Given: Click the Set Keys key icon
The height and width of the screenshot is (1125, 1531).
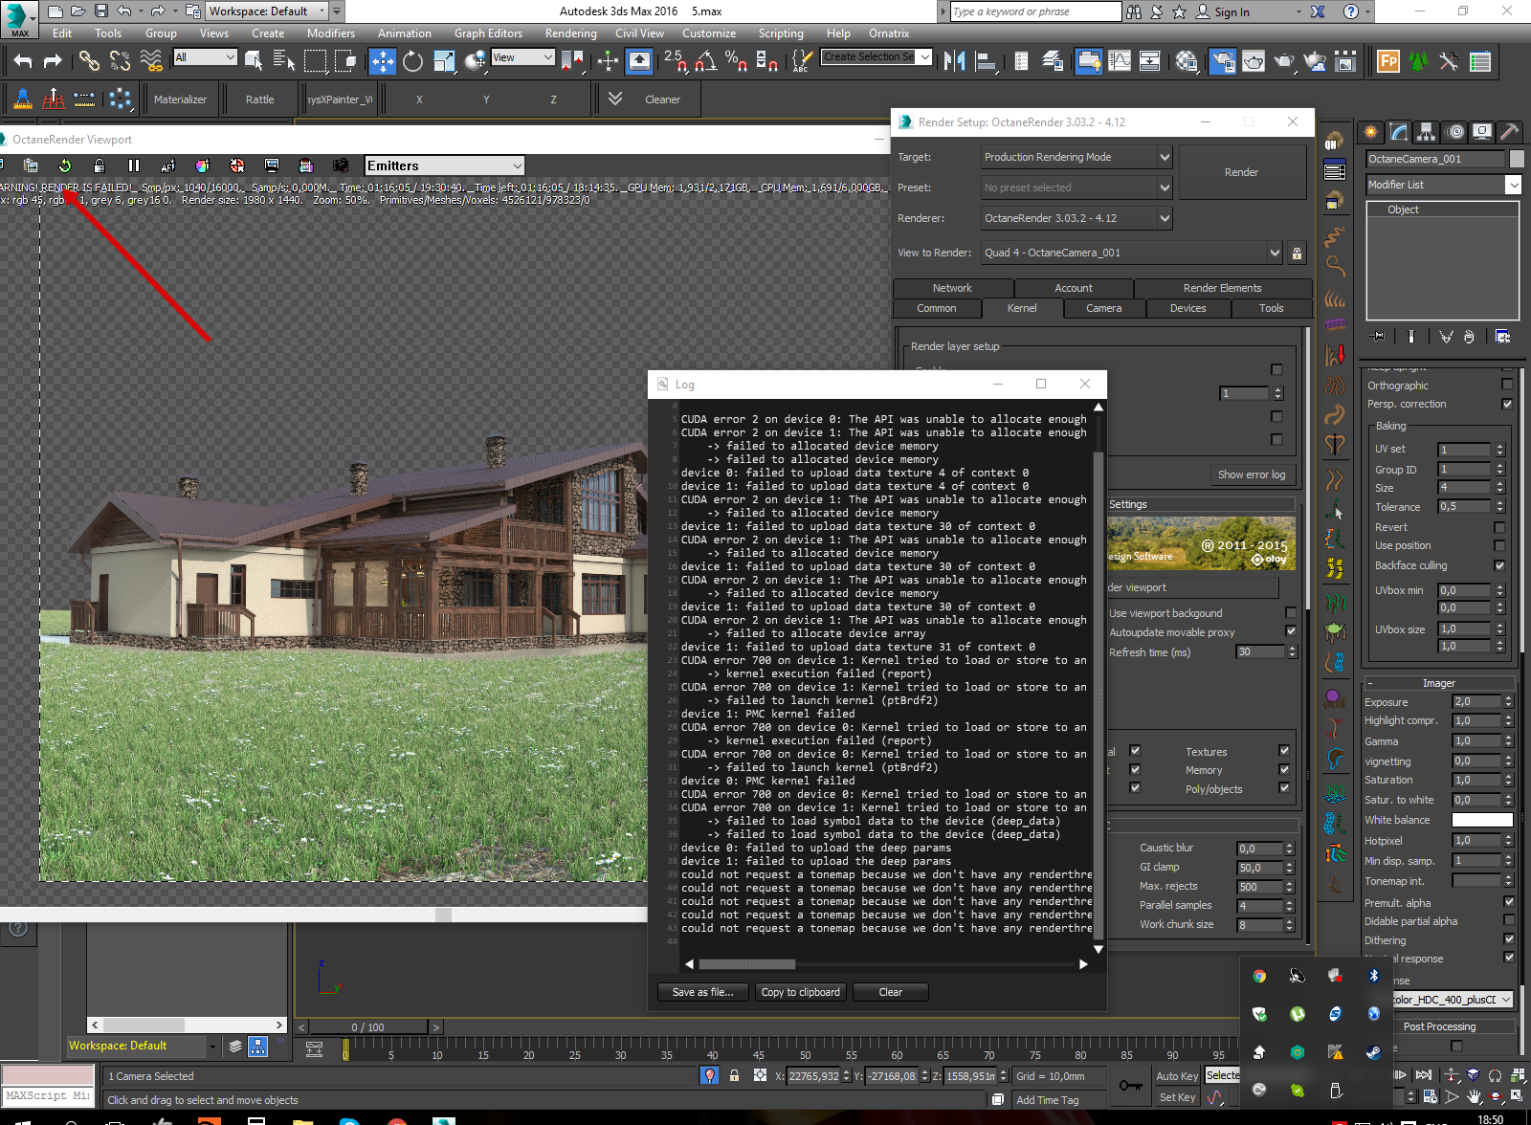Looking at the screenshot, I should [1130, 1086].
